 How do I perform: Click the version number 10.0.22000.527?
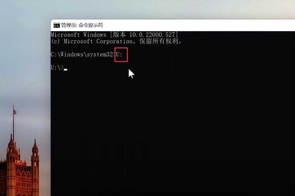point(152,35)
